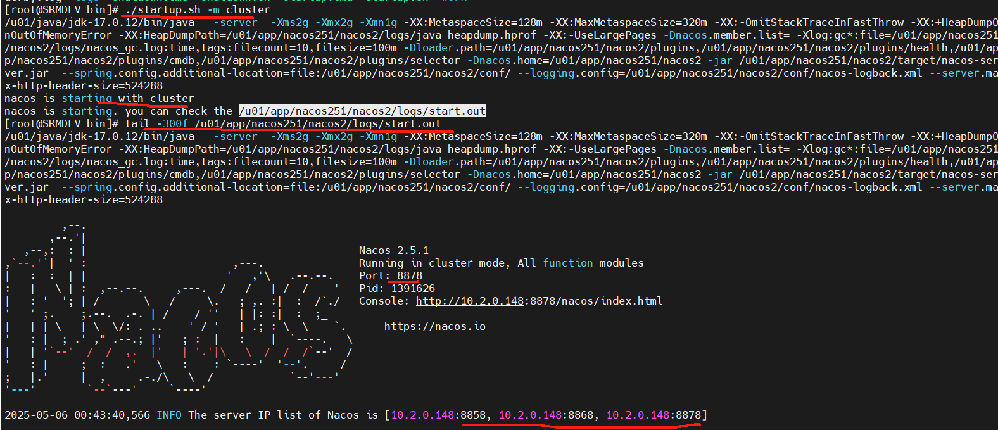Open the Nacos console URL link

539,301
